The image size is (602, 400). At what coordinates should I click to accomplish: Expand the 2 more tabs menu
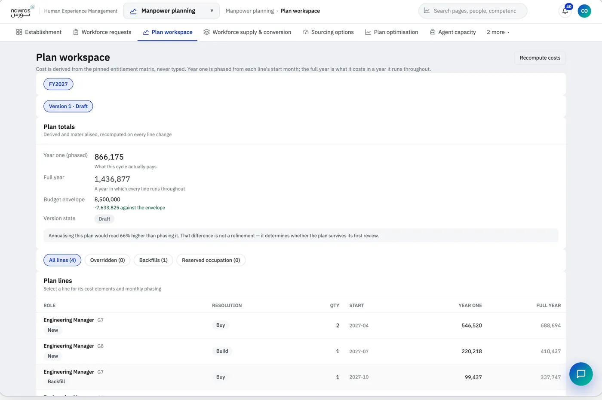[x=498, y=32]
